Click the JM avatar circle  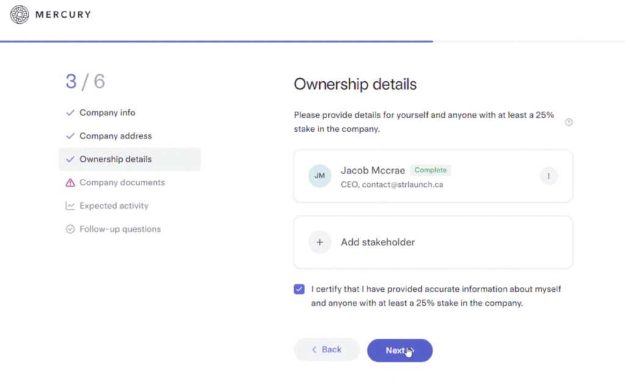point(320,176)
